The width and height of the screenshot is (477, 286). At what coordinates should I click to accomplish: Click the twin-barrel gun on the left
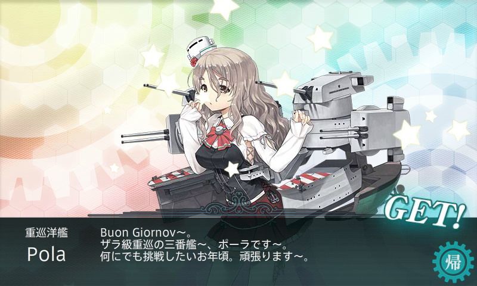click(145, 136)
